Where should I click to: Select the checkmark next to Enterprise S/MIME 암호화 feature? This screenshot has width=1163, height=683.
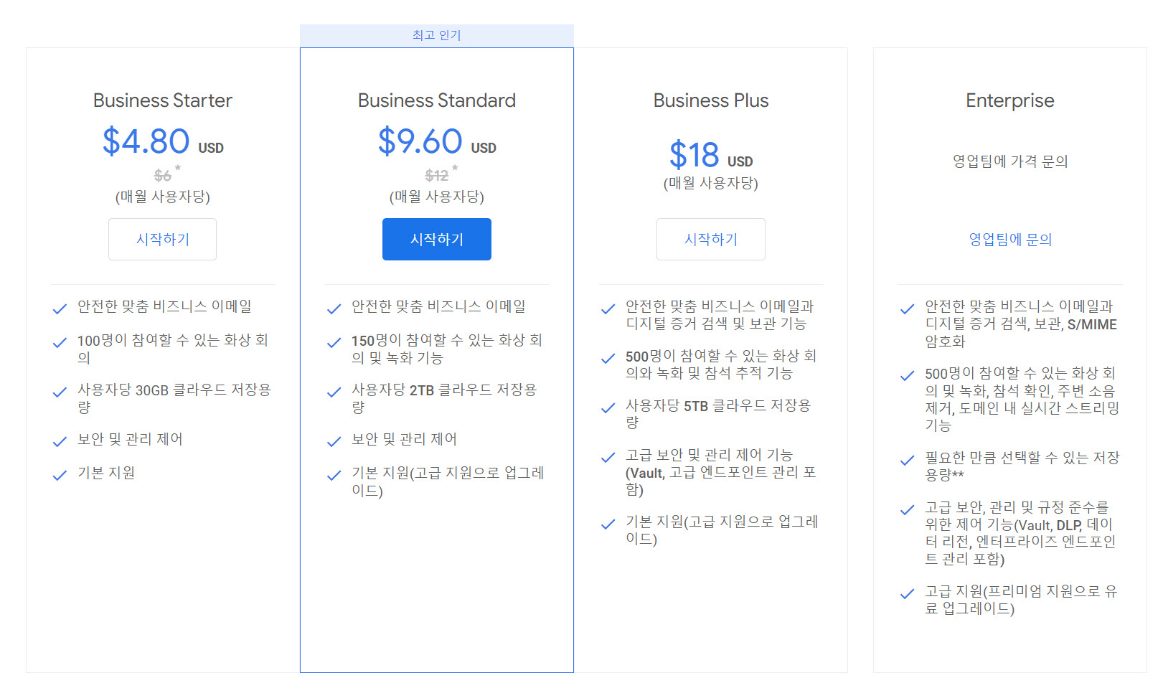(x=906, y=308)
